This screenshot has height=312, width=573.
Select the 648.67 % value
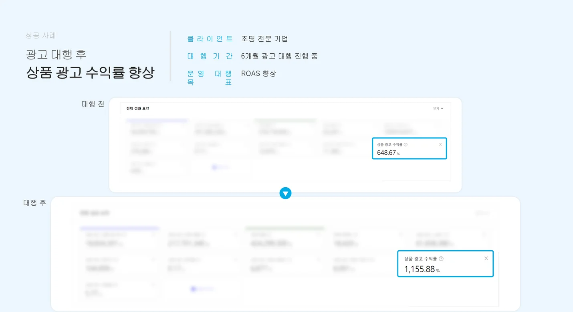click(388, 153)
